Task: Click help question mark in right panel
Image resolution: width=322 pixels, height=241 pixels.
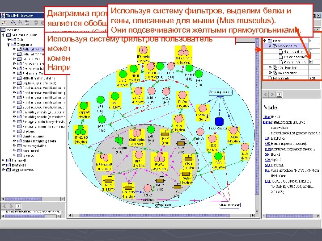Action: [x=279, y=95]
